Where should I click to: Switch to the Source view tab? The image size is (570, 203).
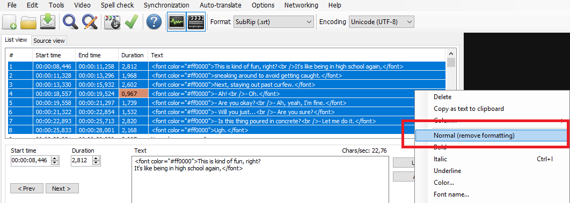pyautogui.click(x=49, y=41)
